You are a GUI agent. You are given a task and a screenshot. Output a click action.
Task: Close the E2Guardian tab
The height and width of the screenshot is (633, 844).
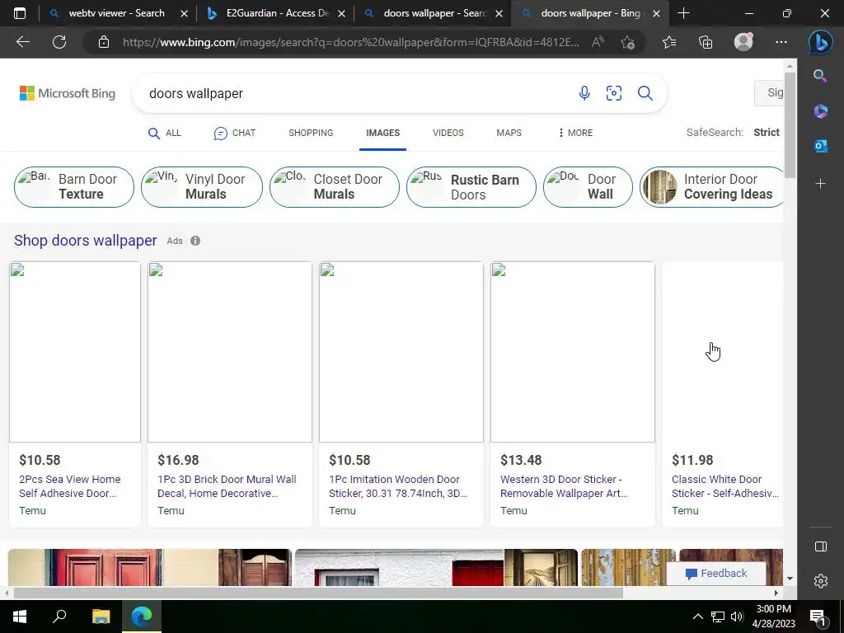pos(341,13)
